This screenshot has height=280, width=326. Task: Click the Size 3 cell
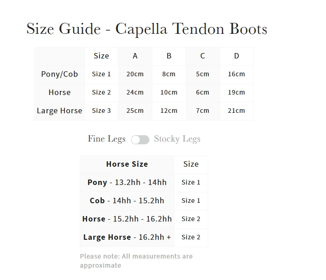coord(101,111)
